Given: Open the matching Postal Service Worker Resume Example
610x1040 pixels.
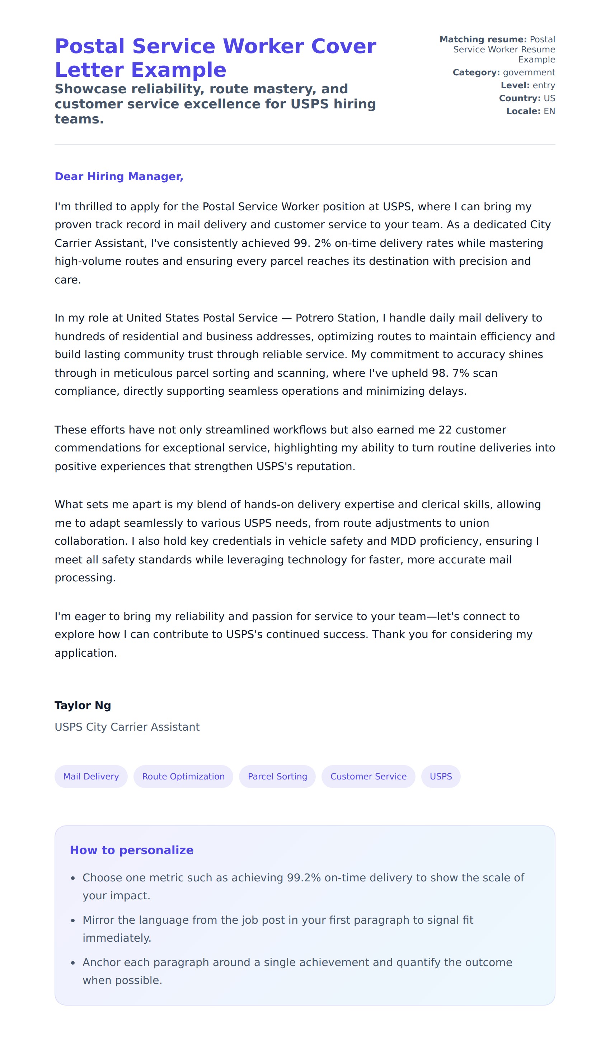Looking at the screenshot, I should pyautogui.click(x=504, y=50).
